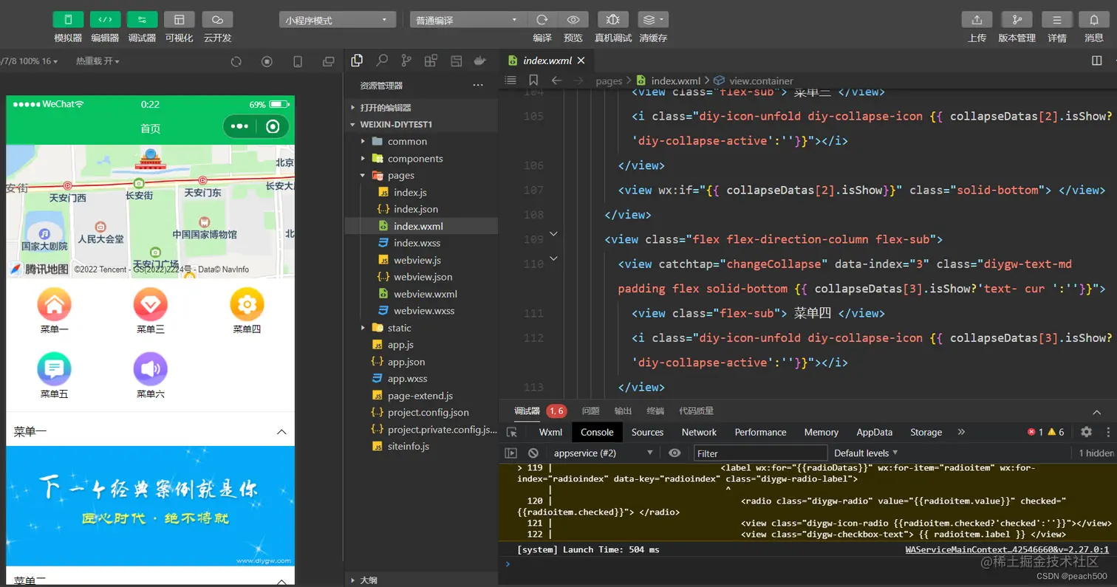This screenshot has height=587, width=1117.
Task: Open the hot reload dropdown (热重载 开)
Action: (x=97, y=61)
